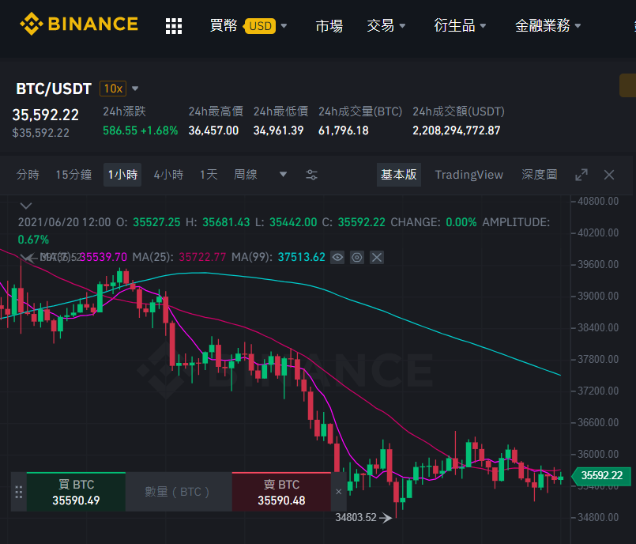
Task: Focus the 數量 (BTC) input field
Action: coord(179,492)
